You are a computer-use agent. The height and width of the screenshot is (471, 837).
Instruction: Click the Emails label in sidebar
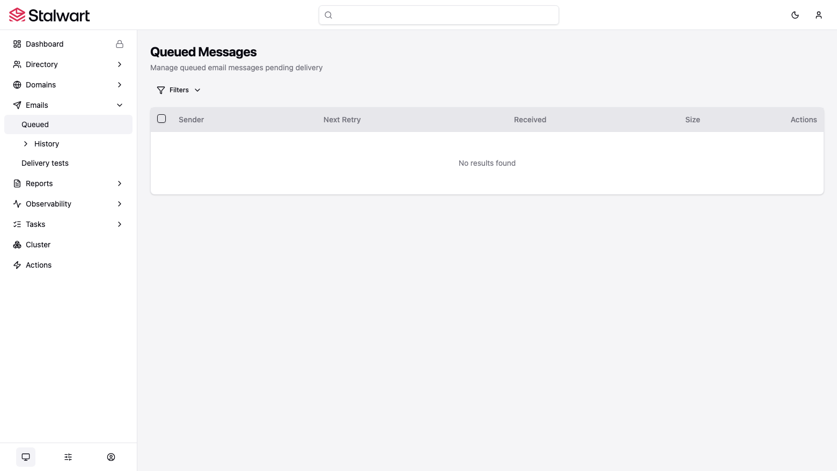click(x=37, y=105)
